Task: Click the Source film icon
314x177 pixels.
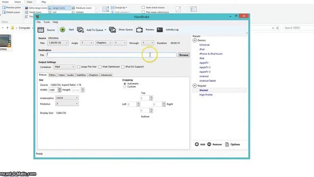Action: click(x=41, y=29)
